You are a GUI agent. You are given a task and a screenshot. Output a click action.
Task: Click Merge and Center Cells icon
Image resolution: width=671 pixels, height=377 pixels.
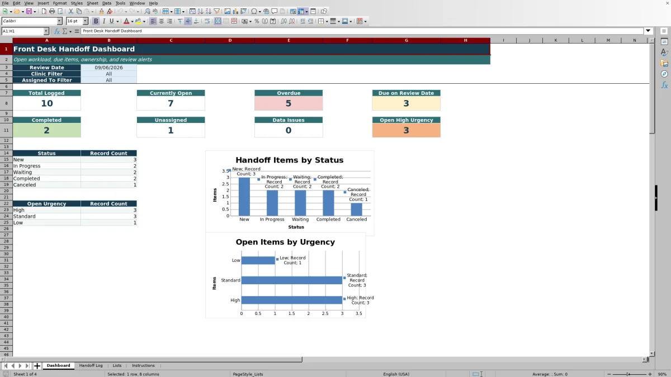218,21
